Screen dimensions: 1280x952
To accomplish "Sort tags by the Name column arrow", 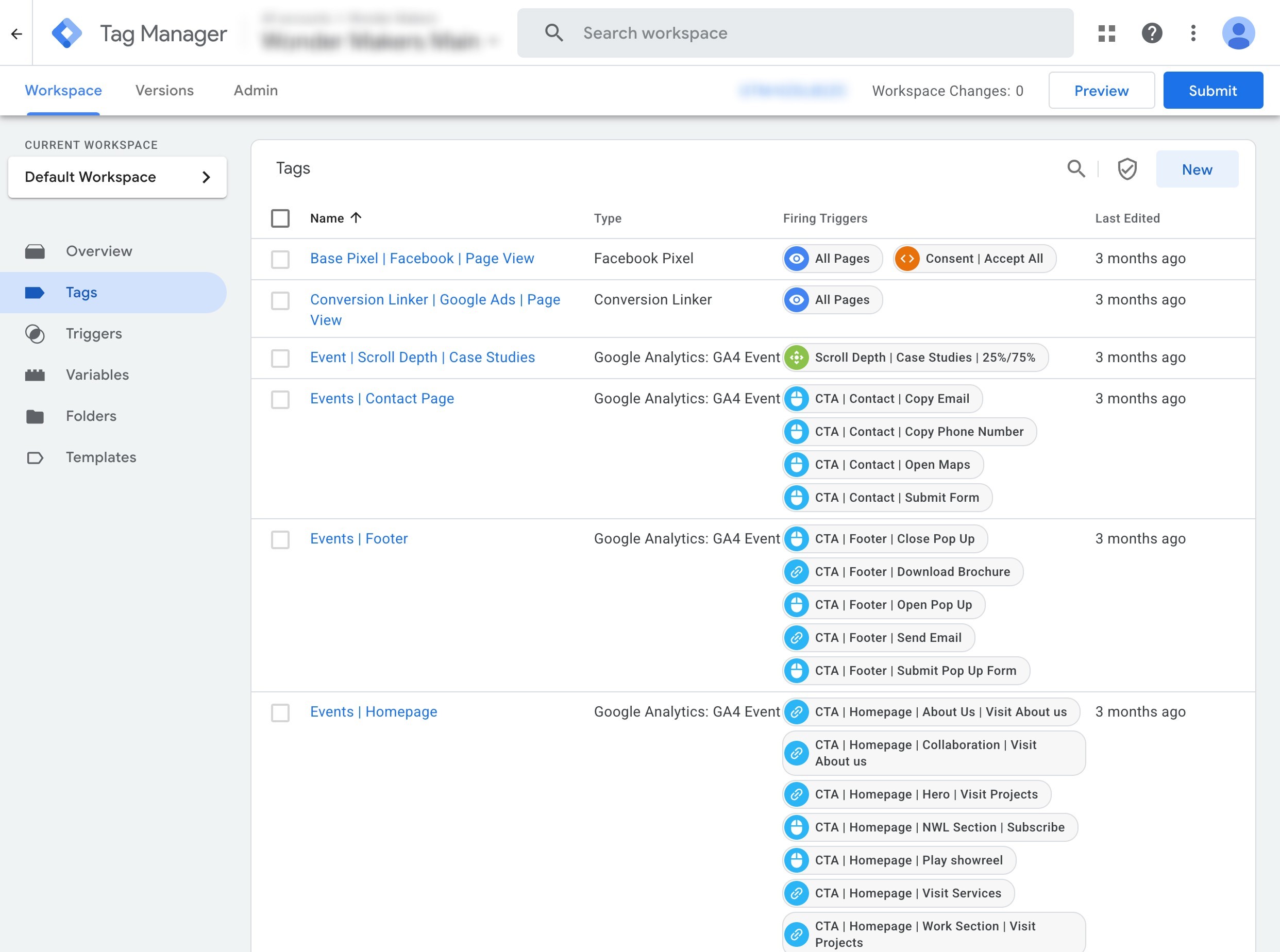I will coord(356,218).
